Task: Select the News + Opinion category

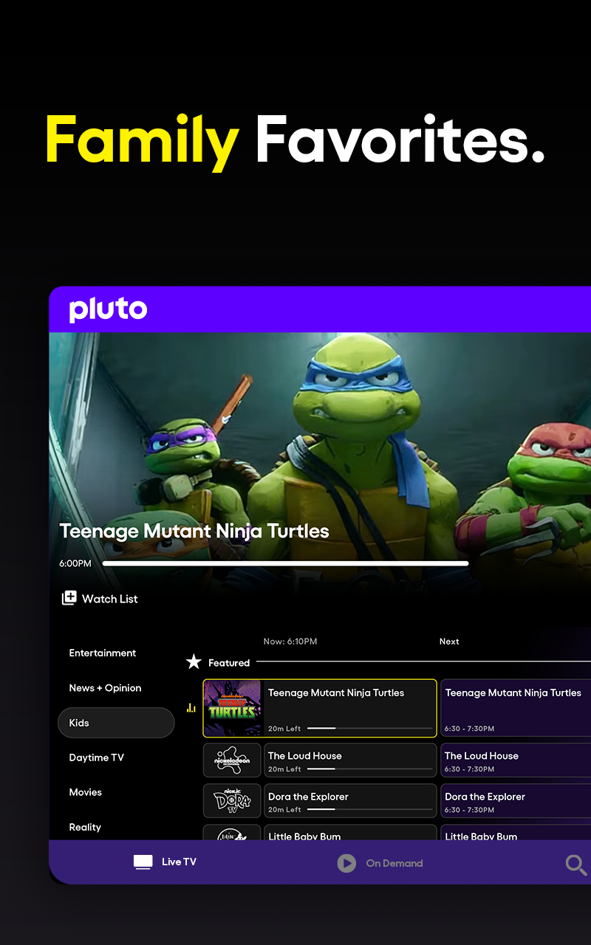Action: point(105,687)
